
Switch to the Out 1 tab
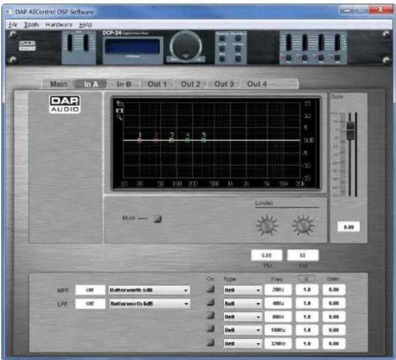157,84
